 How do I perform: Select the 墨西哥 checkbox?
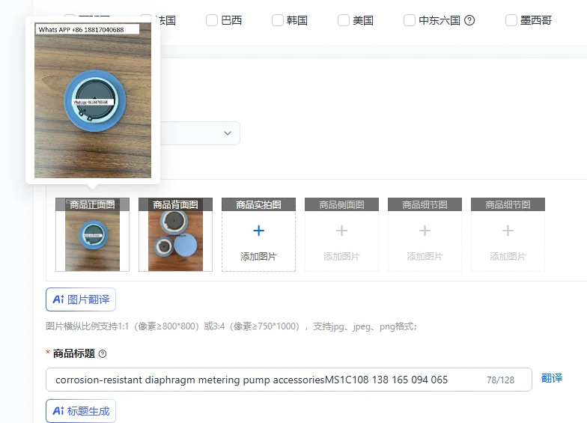[x=511, y=20]
